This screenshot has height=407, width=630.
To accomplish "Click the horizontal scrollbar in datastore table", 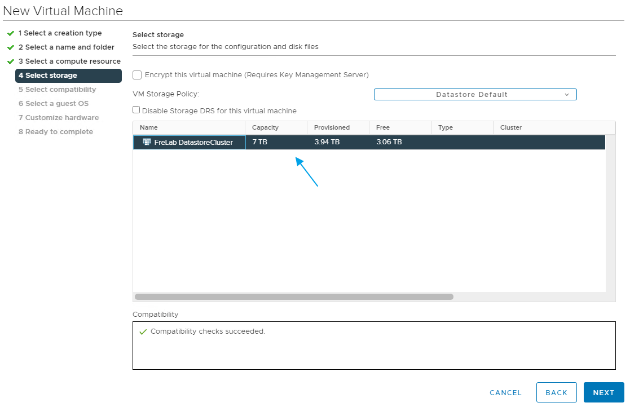I will pyautogui.click(x=293, y=297).
